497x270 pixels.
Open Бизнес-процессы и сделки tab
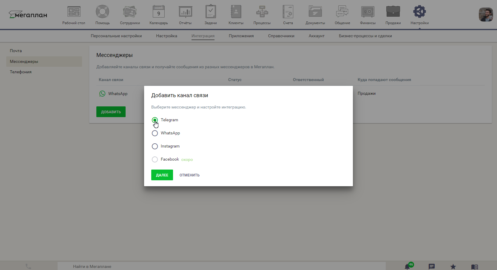coord(365,36)
